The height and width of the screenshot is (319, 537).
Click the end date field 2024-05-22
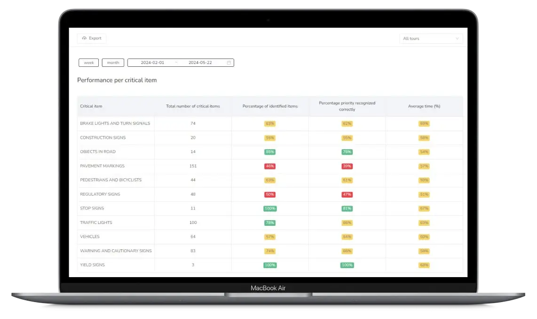click(200, 63)
